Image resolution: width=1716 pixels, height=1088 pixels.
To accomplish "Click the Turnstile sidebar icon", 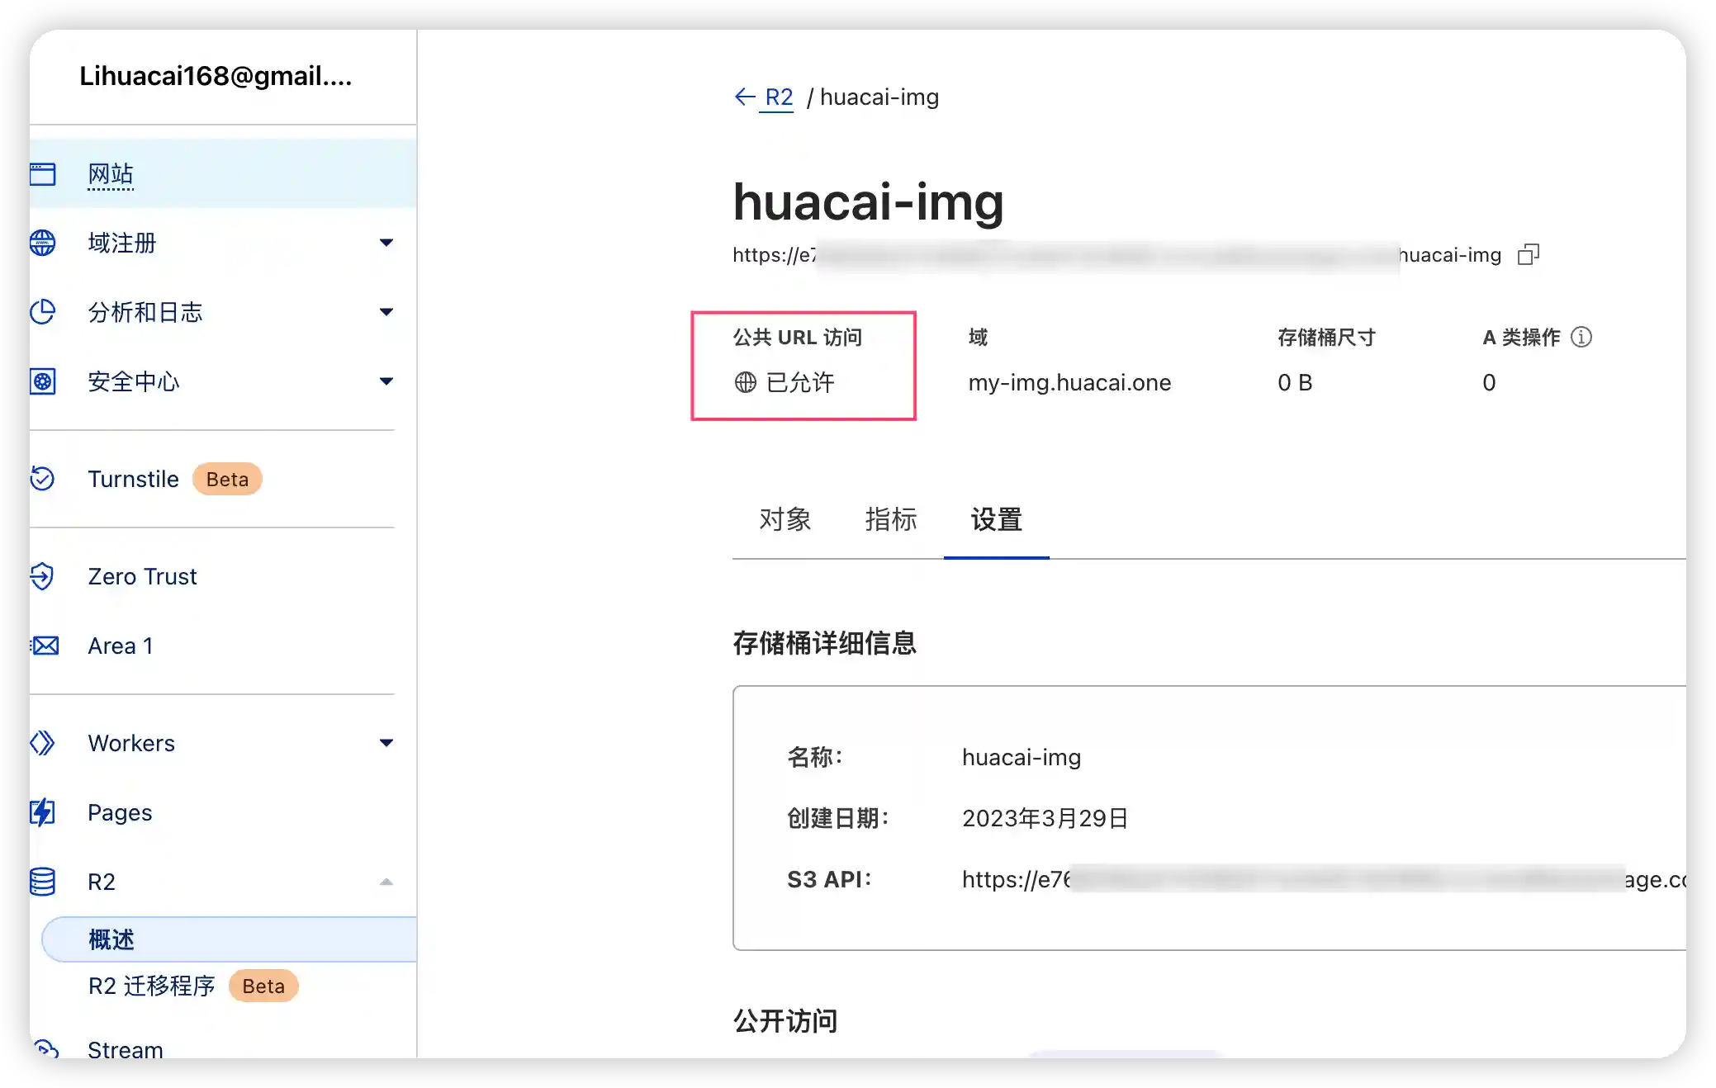I will [x=44, y=479].
